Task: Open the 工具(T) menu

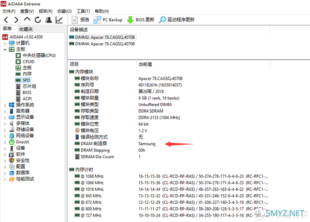Action: pos(83,11)
